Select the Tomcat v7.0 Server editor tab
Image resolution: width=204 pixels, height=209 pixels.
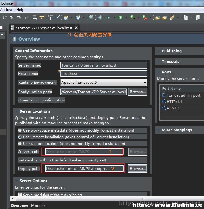click(44, 28)
